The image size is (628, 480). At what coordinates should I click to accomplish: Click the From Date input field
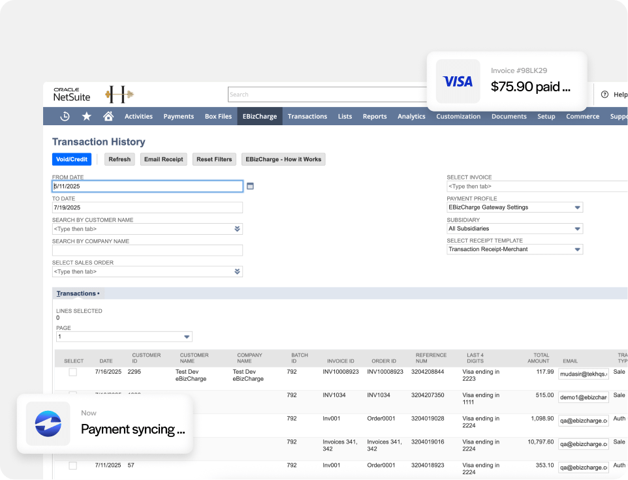(148, 186)
